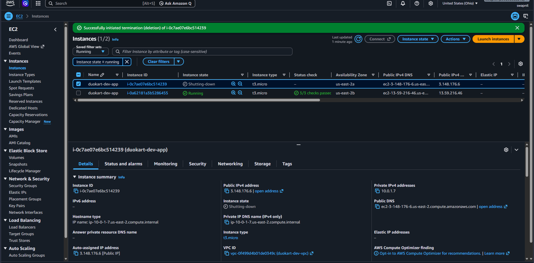Switch to the Networking tab
Image resolution: width=534 pixels, height=263 pixels.
point(230,164)
